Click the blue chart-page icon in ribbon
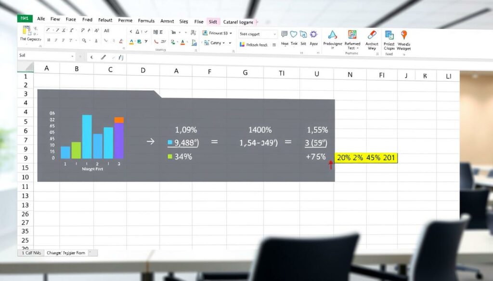 pos(195,42)
